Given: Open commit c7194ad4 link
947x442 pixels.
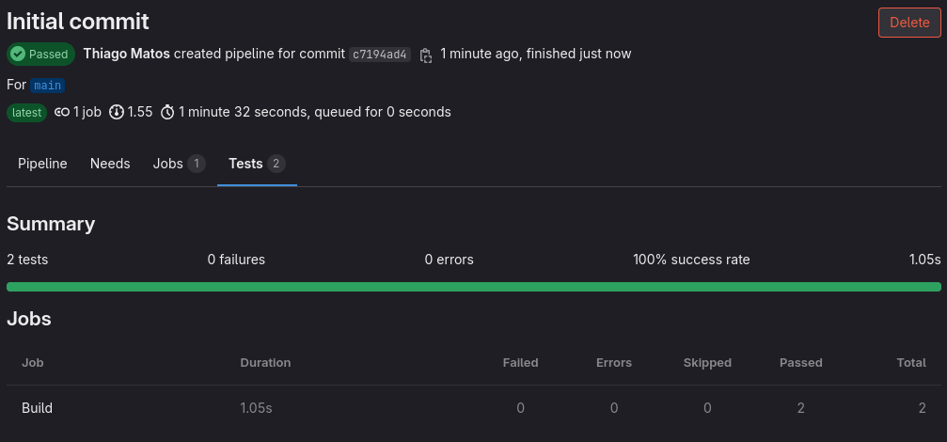Looking at the screenshot, I should tap(379, 55).
